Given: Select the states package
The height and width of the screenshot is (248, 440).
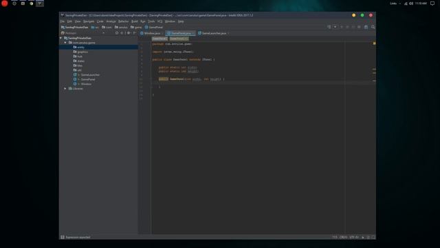Looking at the screenshot, I should [x=79, y=61].
